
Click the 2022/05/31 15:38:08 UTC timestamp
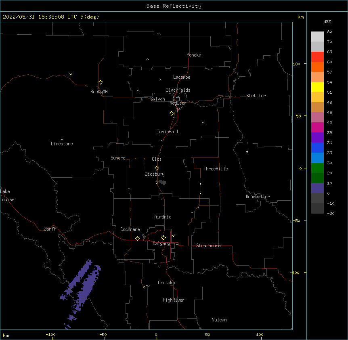click(41, 17)
